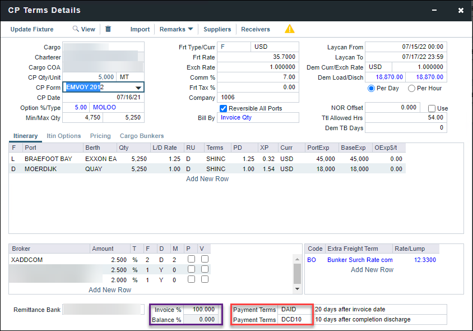
Task: Uncheck Reversible All Ports
Action: pyautogui.click(x=222, y=108)
